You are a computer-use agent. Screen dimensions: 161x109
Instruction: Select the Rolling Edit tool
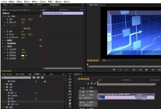tap(70, 85)
